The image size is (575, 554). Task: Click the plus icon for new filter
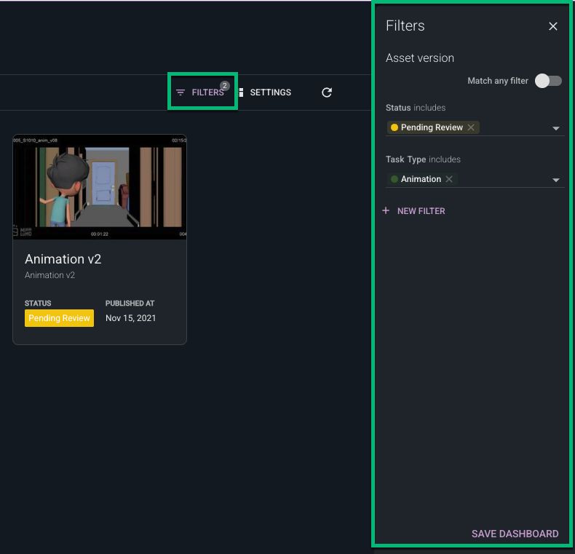pos(386,211)
